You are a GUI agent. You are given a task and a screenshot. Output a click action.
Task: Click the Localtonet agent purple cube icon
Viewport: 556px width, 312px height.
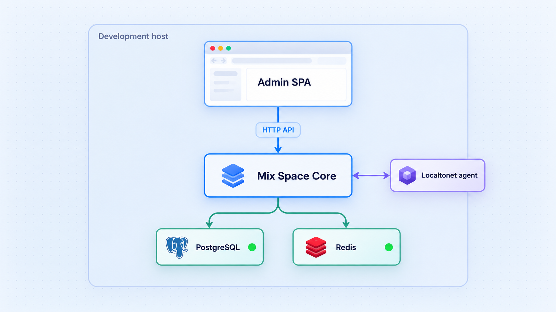[407, 175]
